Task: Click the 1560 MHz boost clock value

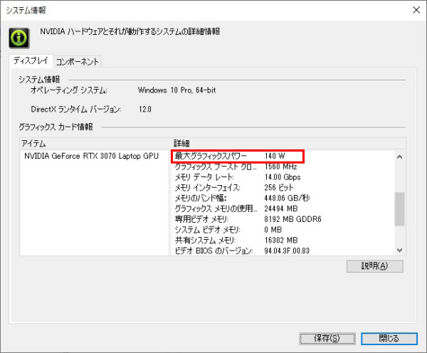Action: point(280,167)
